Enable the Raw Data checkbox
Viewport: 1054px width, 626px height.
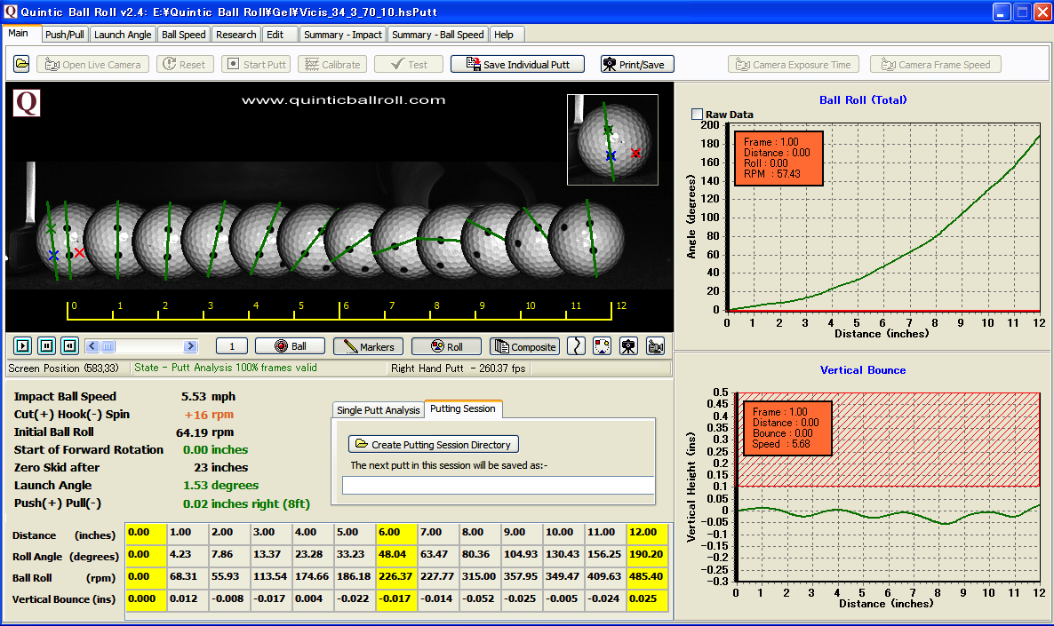697,114
